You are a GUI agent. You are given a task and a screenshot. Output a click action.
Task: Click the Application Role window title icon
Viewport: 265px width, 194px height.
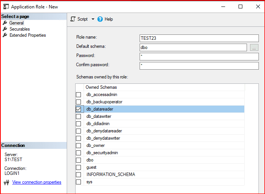pyautogui.click(x=6, y=7)
